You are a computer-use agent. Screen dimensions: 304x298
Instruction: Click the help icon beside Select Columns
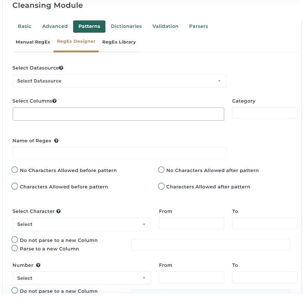pyautogui.click(x=55, y=101)
